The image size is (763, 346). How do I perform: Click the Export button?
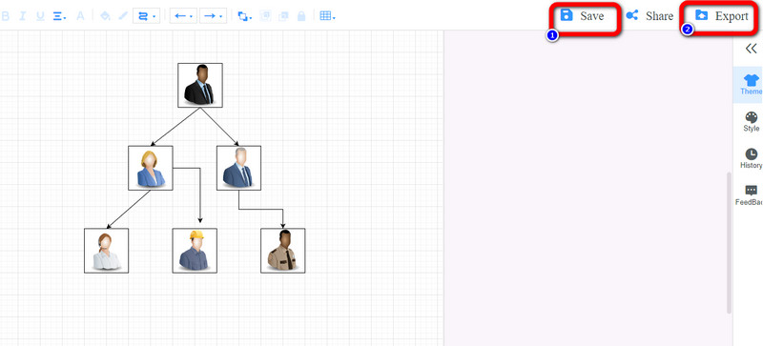pos(722,16)
